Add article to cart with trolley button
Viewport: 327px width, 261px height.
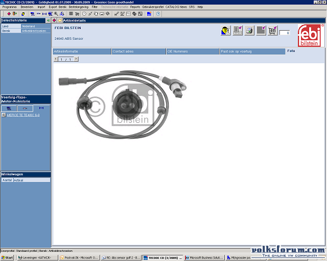pyautogui.click(x=273, y=31)
